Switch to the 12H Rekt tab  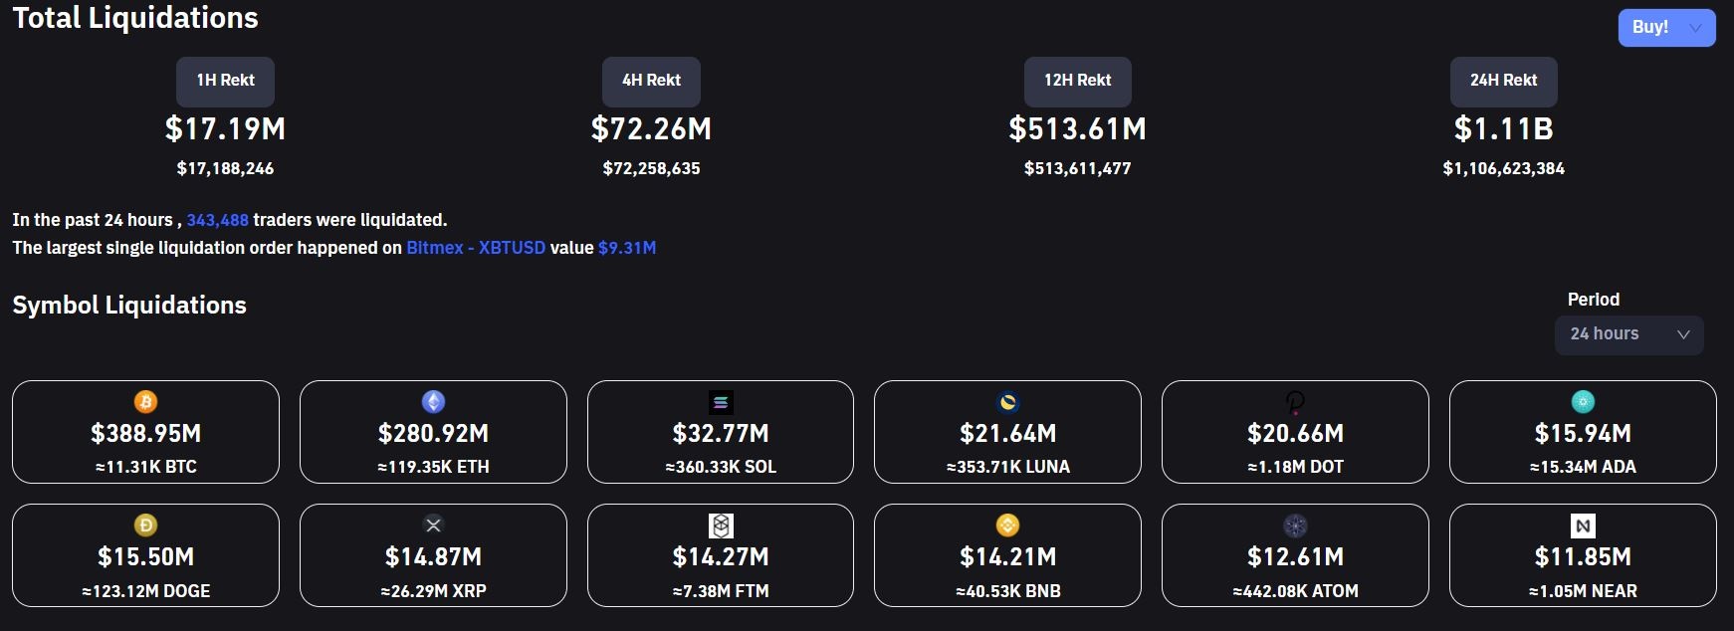1077,81
